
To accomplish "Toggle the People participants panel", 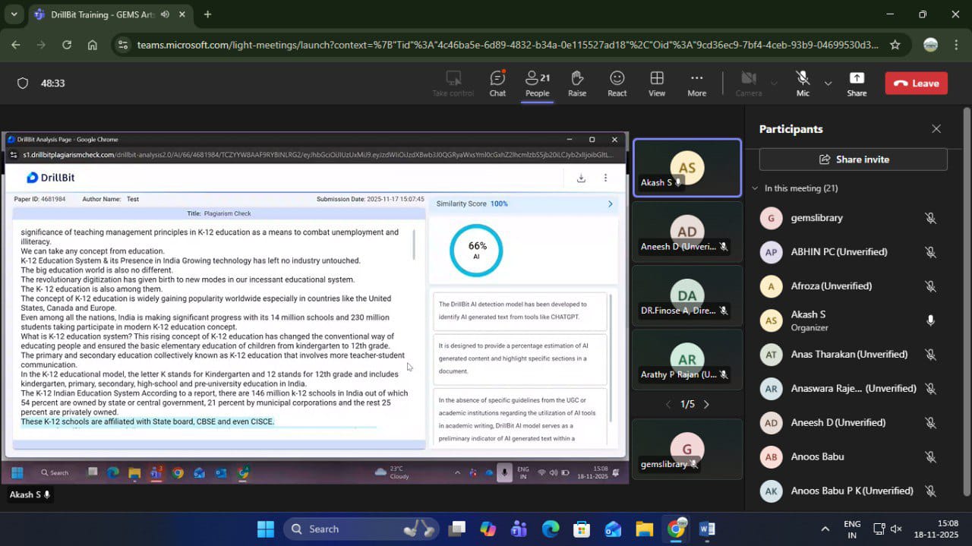I will coord(537,83).
